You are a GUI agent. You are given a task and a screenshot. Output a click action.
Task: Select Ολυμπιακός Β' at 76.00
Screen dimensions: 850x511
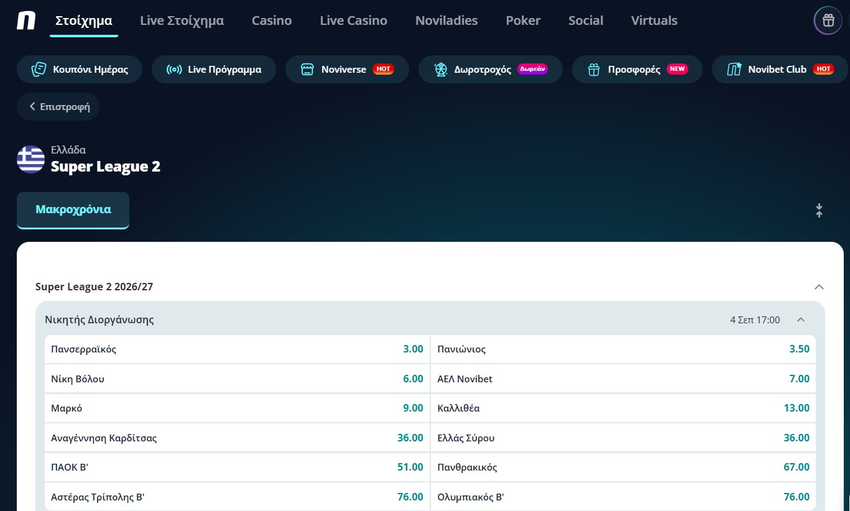623,497
